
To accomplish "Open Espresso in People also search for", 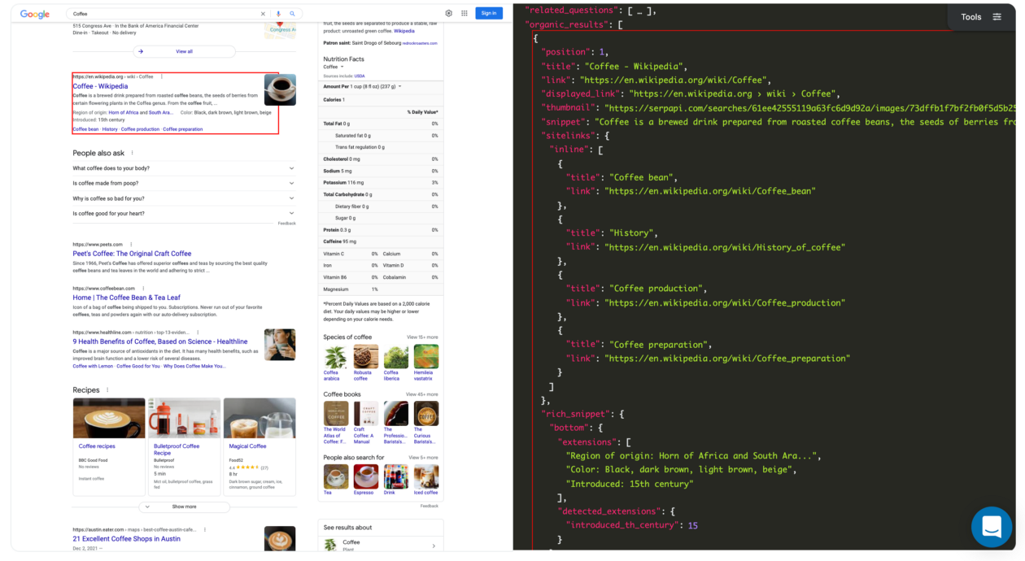I will (366, 480).
